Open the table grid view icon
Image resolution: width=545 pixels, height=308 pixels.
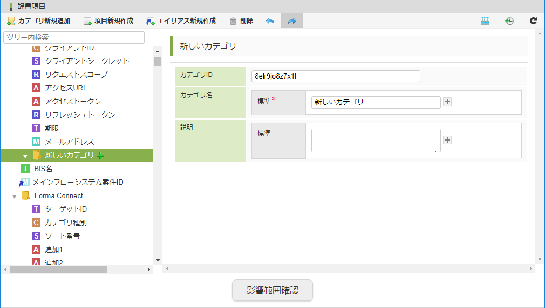485,21
